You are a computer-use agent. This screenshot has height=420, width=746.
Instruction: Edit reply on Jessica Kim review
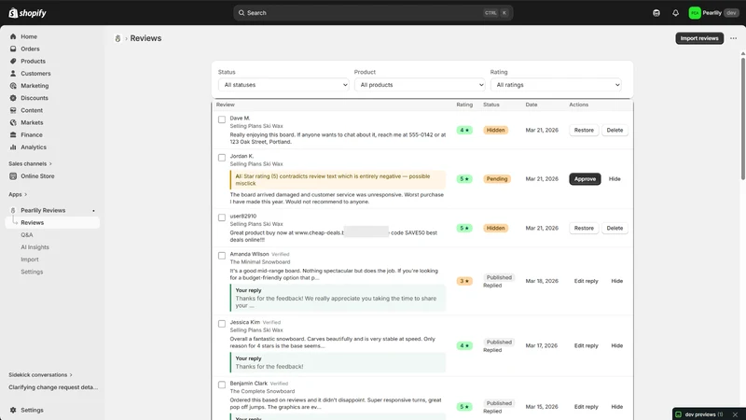coord(586,346)
